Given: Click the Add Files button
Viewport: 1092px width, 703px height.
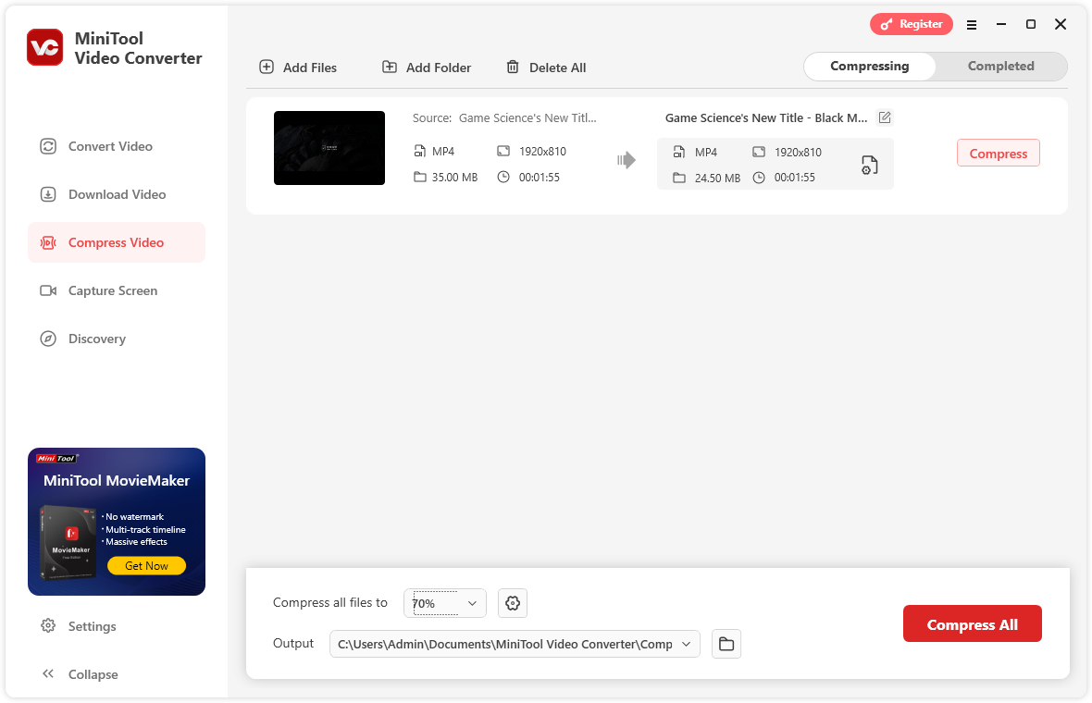Looking at the screenshot, I should click(298, 68).
